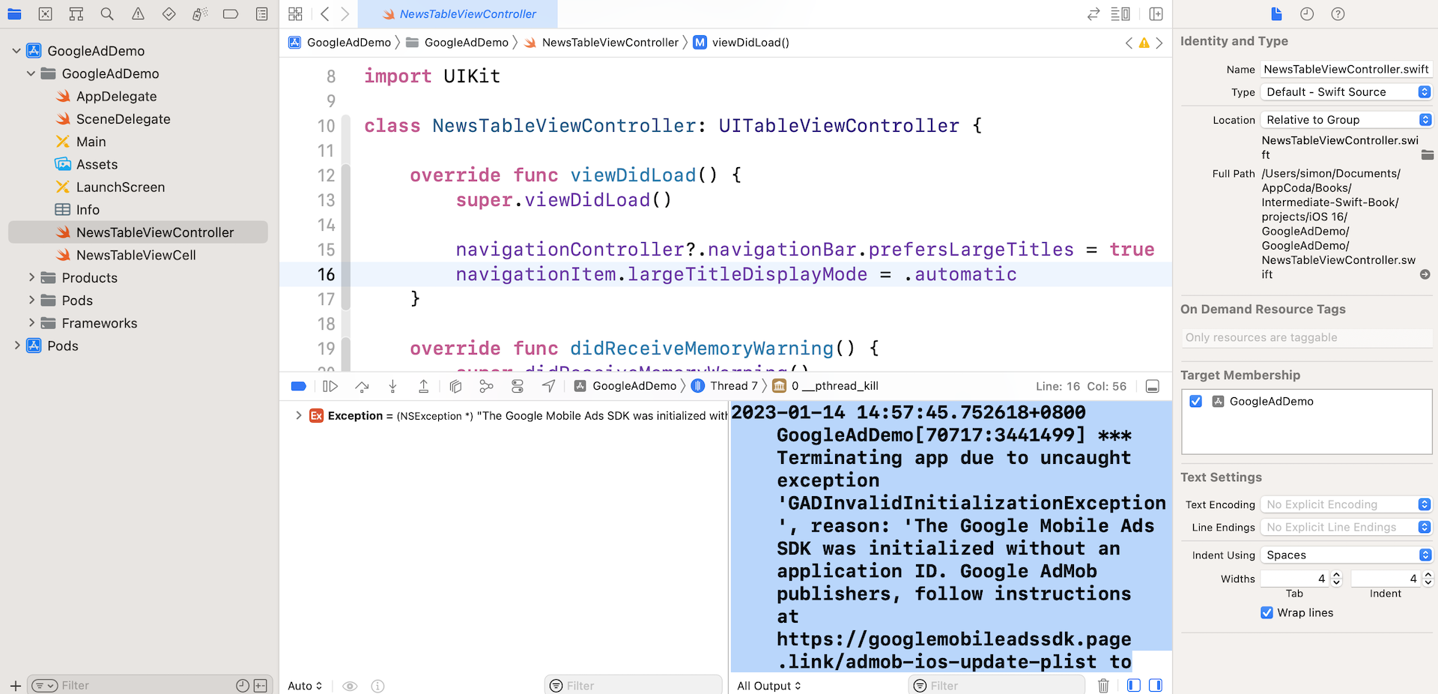1438x694 pixels.
Task: Disable the Wrap lines checkbox
Action: click(1266, 612)
